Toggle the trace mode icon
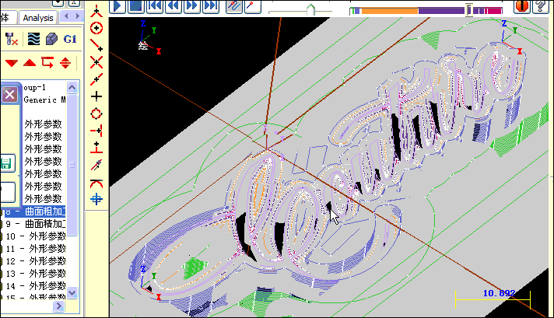Viewport: 554px width, 318px height. tap(234, 6)
